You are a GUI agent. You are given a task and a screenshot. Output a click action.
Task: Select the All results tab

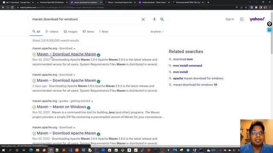tap(36, 31)
